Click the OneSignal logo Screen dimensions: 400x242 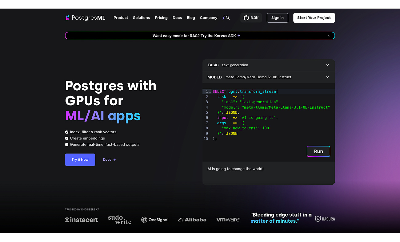[155, 220]
